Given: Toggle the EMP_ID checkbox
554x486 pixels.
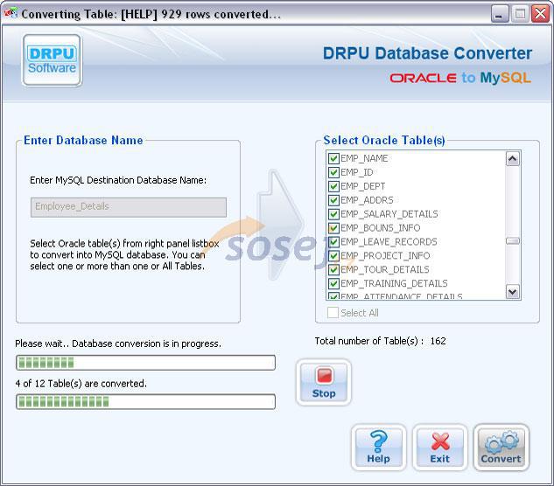Looking at the screenshot, I should point(333,172).
